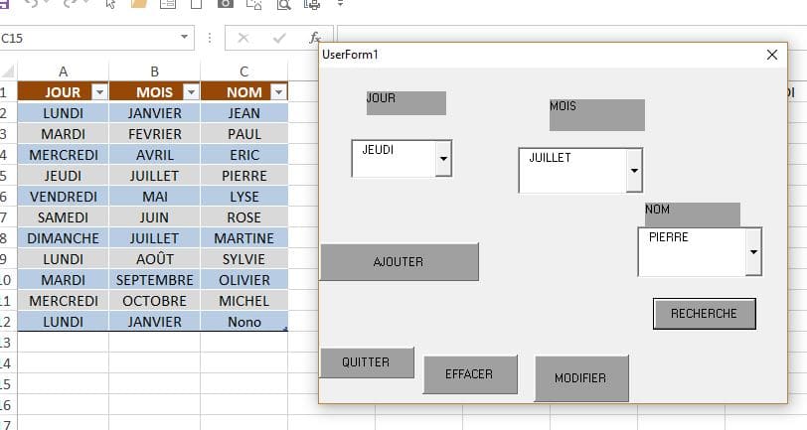The image size is (807, 430).
Task: Expand the JEUDI combo box arrow
Action: [443, 159]
